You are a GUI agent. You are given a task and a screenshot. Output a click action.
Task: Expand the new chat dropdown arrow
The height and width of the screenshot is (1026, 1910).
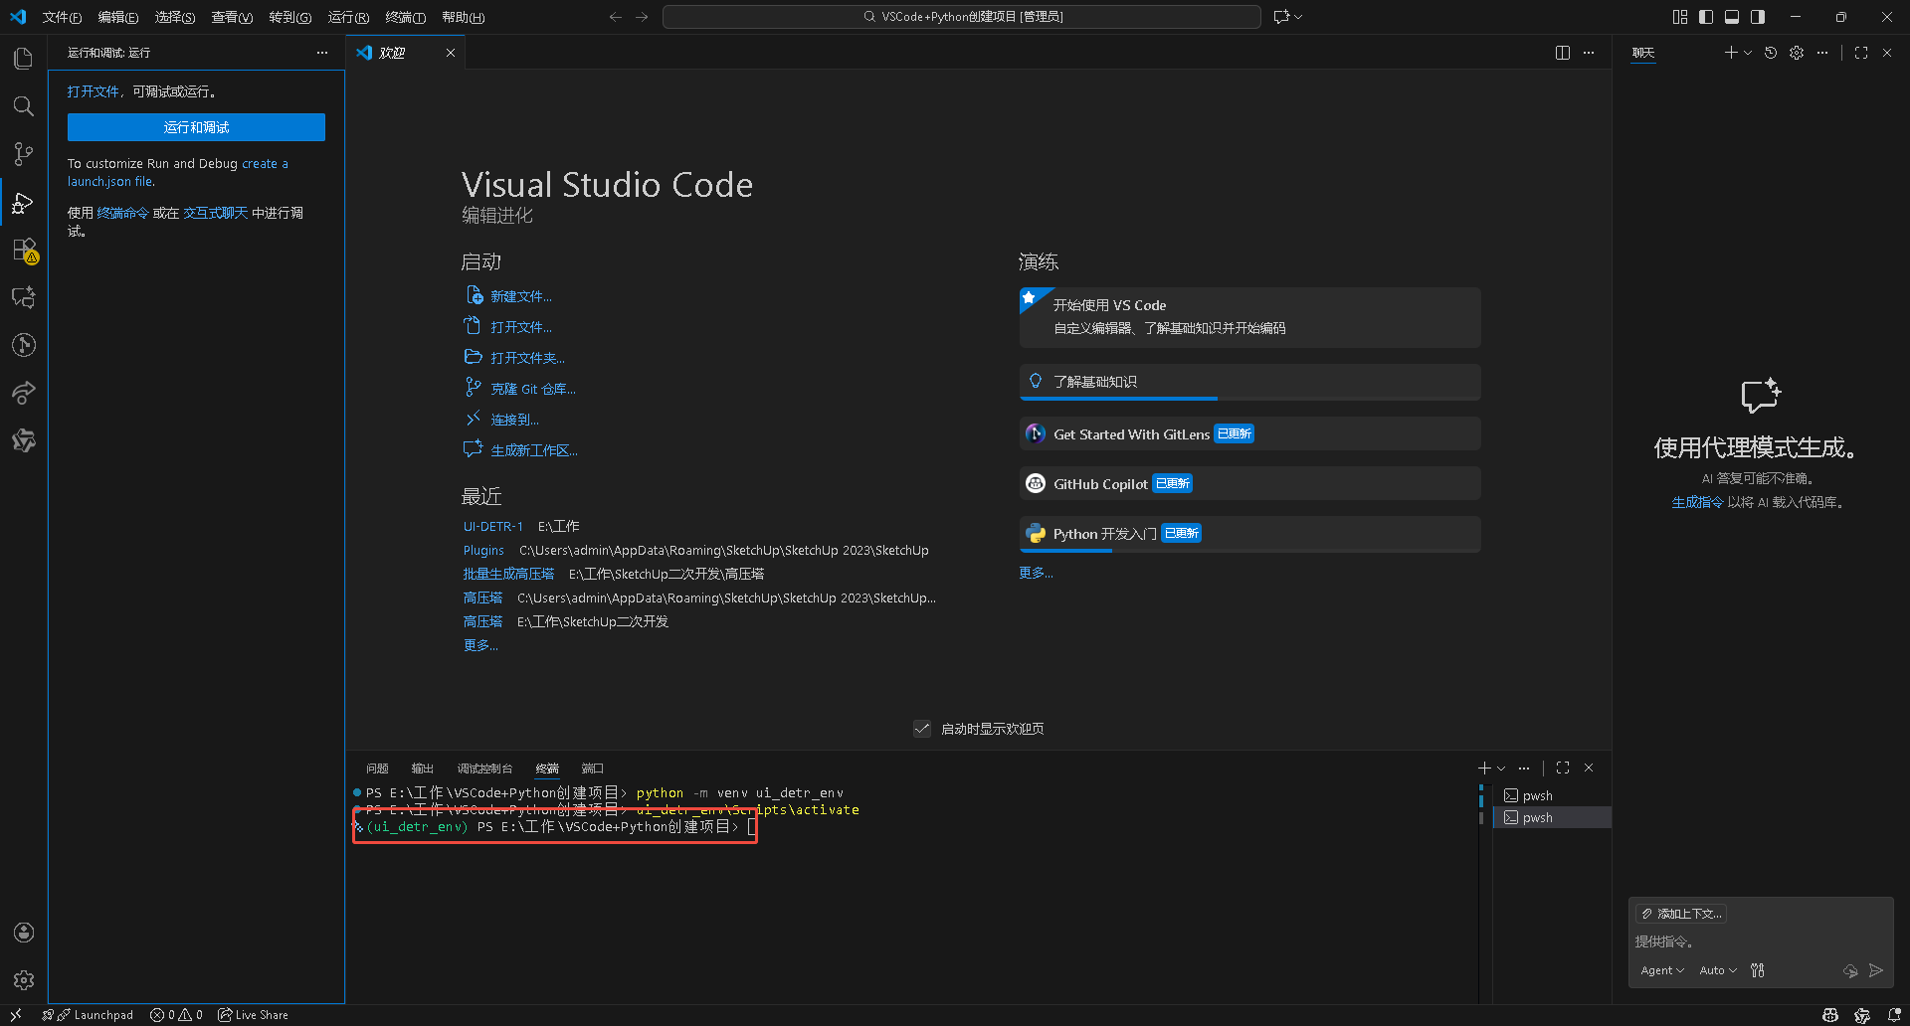1748,53
